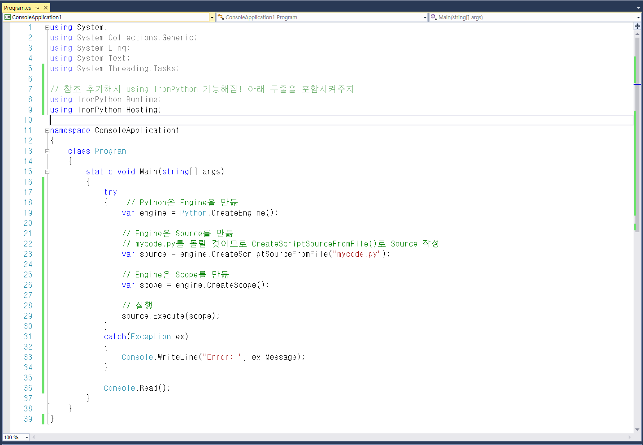Click 'using System.Threading.Tasks;' line
The width and height of the screenshot is (643, 445).
click(115, 69)
